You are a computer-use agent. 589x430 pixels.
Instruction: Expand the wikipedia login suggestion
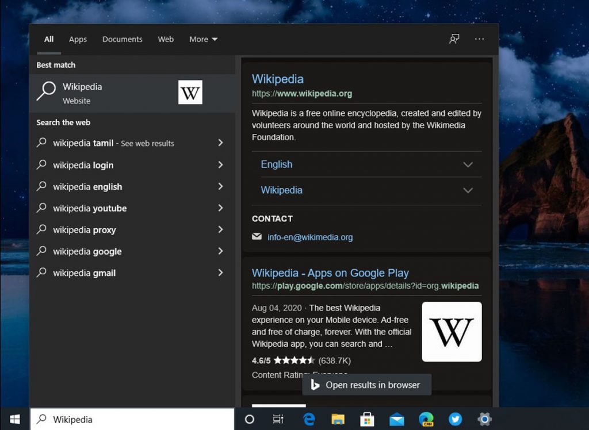pyautogui.click(x=221, y=165)
